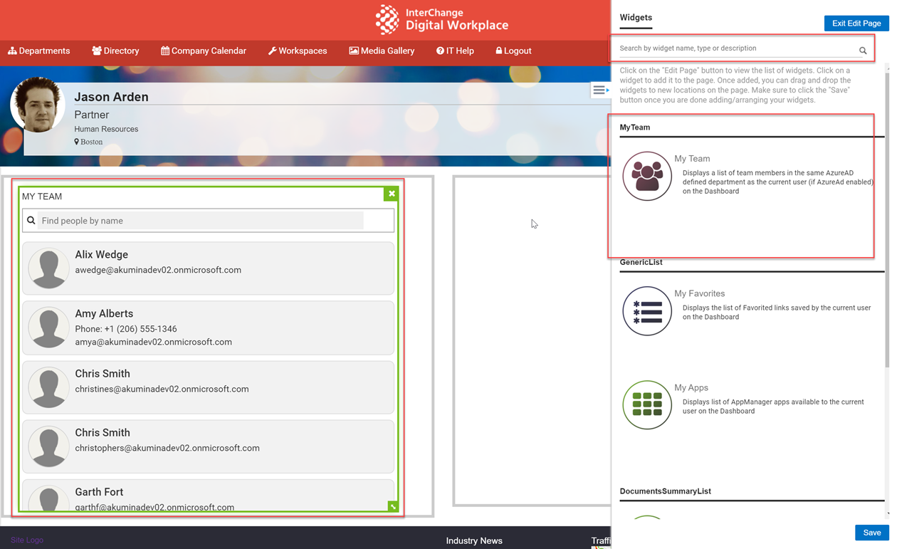
Task: Click the InterChange Digital Workplace logo
Action: [441, 19]
